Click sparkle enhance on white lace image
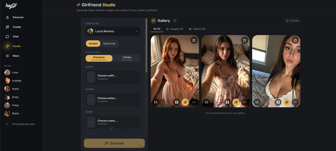 [x=287, y=102]
